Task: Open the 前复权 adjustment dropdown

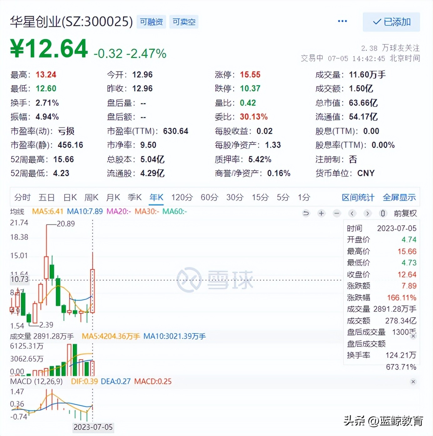Action: 406,213
